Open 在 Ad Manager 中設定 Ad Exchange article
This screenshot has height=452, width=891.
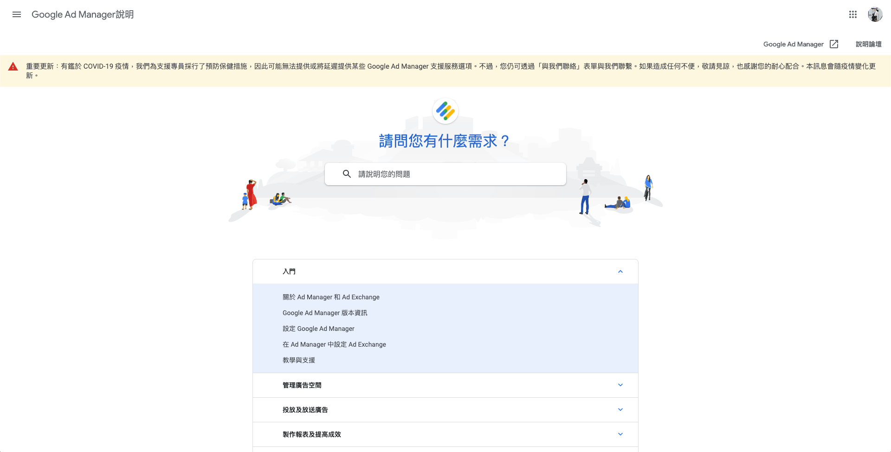pos(334,344)
